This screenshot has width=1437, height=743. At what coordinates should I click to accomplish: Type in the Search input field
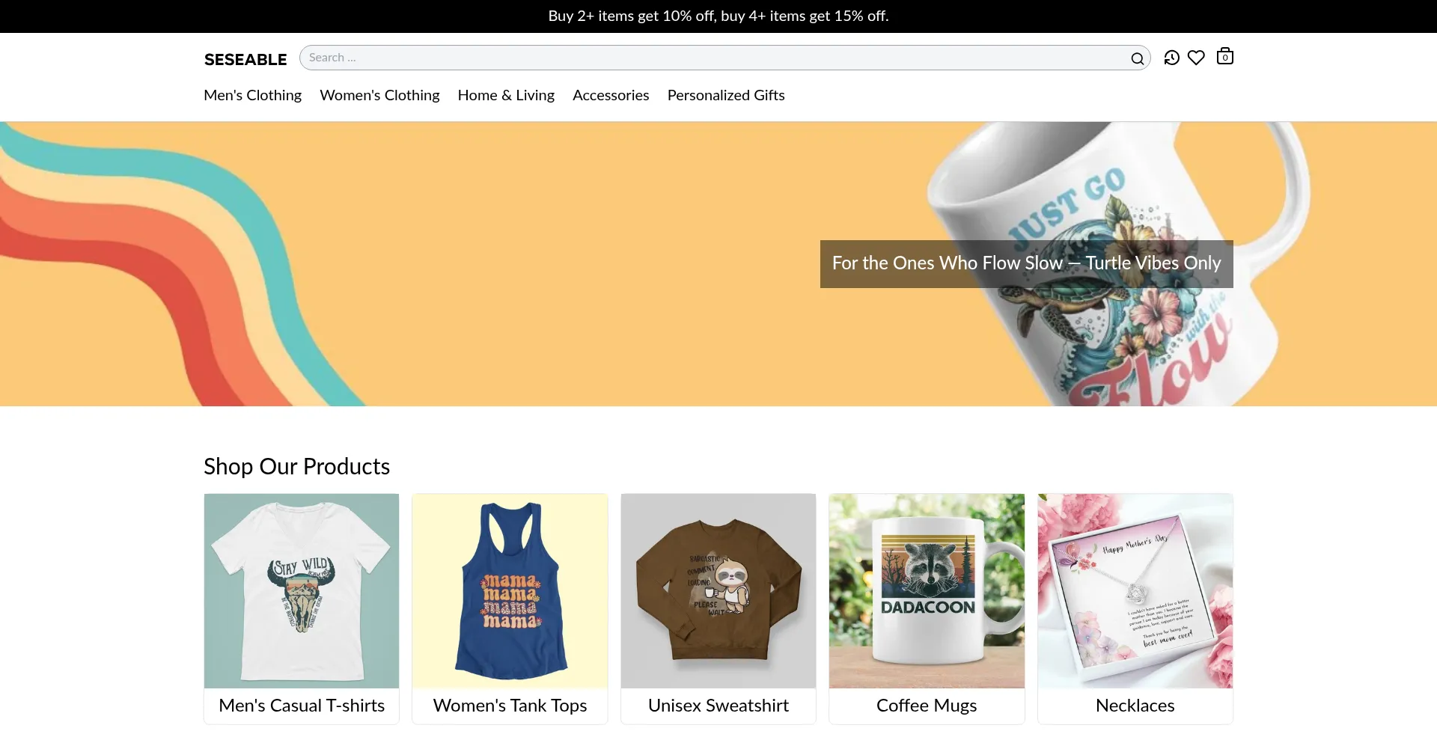click(711, 58)
